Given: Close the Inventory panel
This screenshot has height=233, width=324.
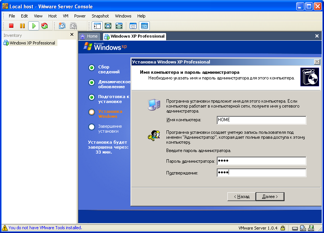Looking at the screenshot, I should [72, 35].
